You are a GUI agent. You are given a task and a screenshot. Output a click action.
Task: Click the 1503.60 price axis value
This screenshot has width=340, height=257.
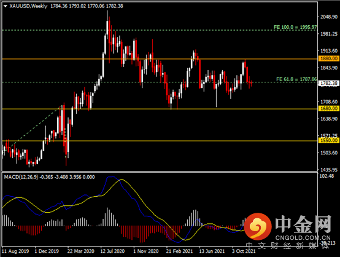(x=329, y=152)
